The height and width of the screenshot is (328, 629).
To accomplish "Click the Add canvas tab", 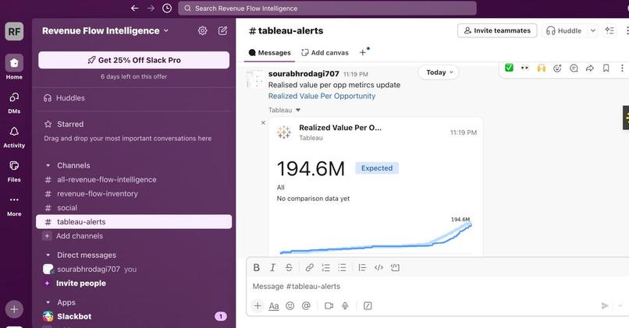I will pos(325,52).
